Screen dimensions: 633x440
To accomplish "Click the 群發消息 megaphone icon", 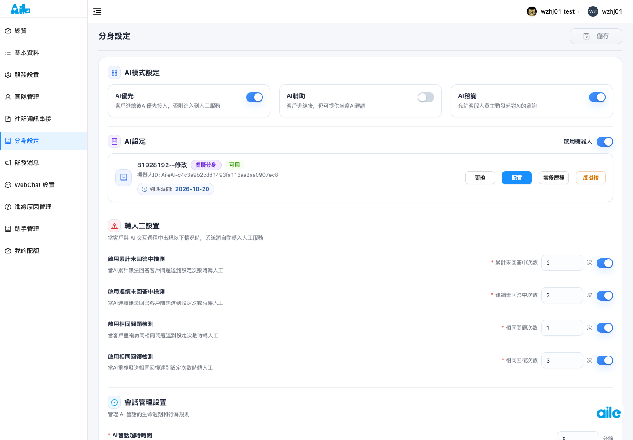I will click(x=8, y=163).
